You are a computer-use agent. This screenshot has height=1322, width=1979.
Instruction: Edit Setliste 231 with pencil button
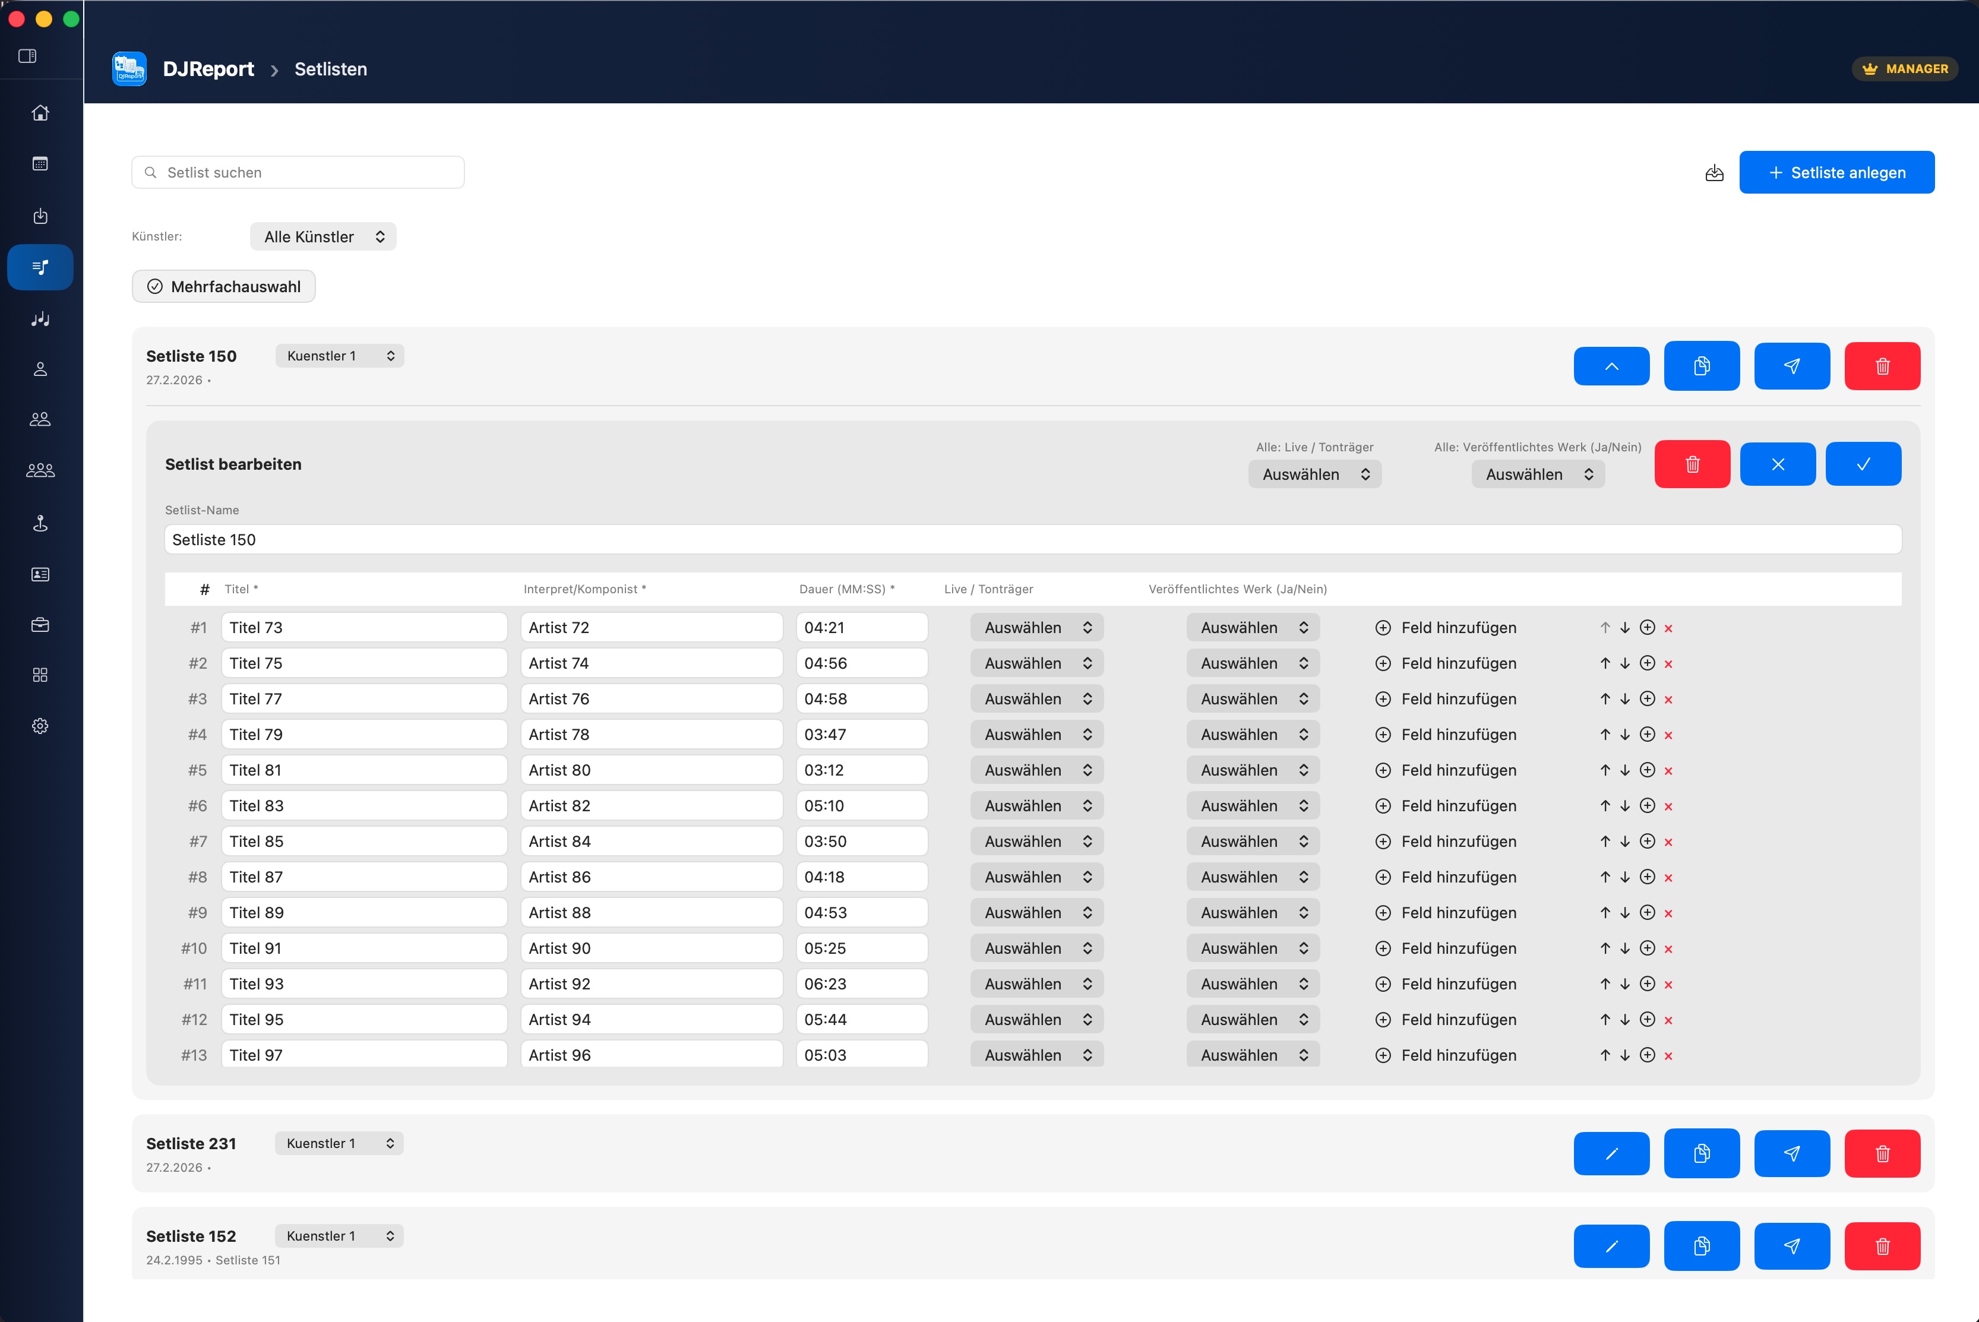1611,1153
